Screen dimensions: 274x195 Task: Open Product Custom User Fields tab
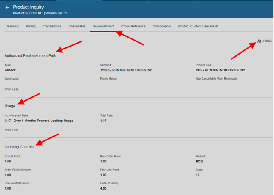point(198,26)
